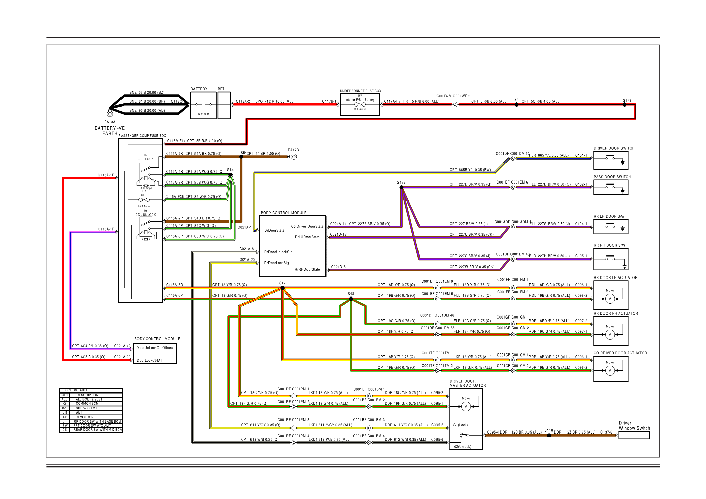706x499 pixels.
Task: Select the BFT component box
Action: coord(224,105)
